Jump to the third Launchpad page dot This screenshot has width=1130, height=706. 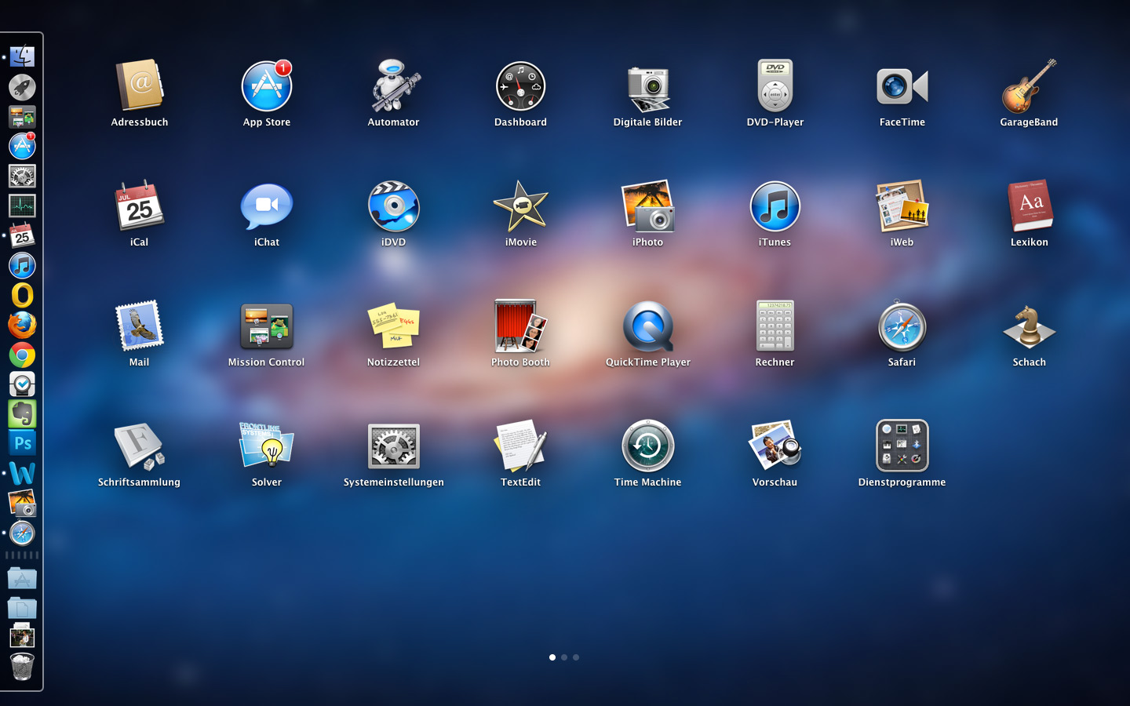point(576,657)
